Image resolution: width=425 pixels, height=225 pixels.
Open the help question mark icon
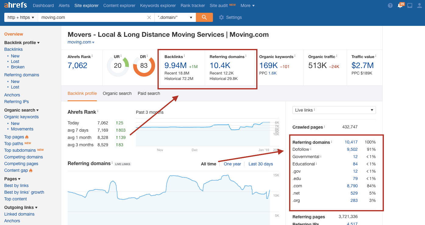[390, 5]
